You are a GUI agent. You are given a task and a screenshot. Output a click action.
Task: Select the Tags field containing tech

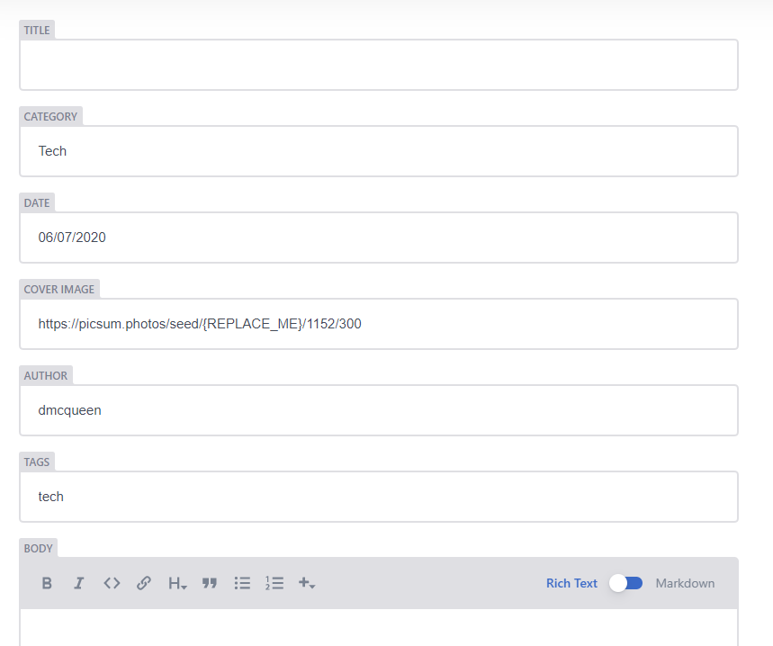378,496
